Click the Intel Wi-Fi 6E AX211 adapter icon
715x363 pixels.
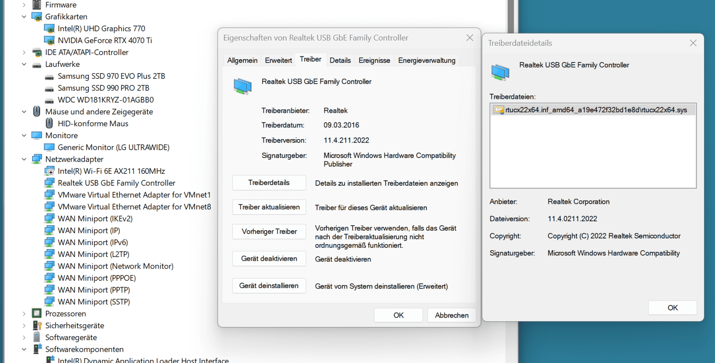49,171
